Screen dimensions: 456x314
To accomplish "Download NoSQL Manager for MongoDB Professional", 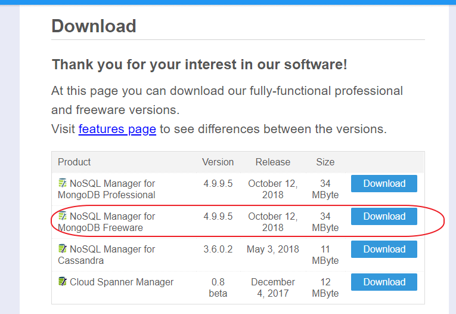I will pyautogui.click(x=384, y=184).
